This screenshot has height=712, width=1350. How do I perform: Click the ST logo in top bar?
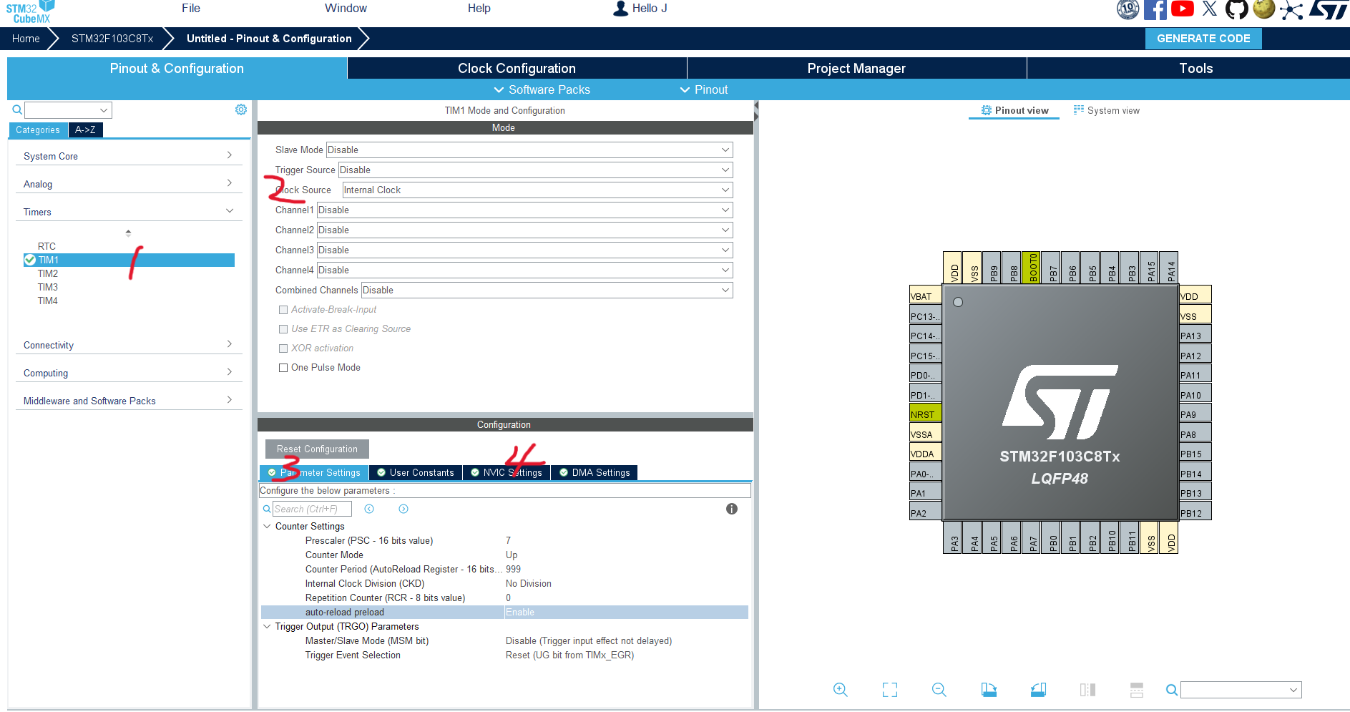click(1329, 9)
